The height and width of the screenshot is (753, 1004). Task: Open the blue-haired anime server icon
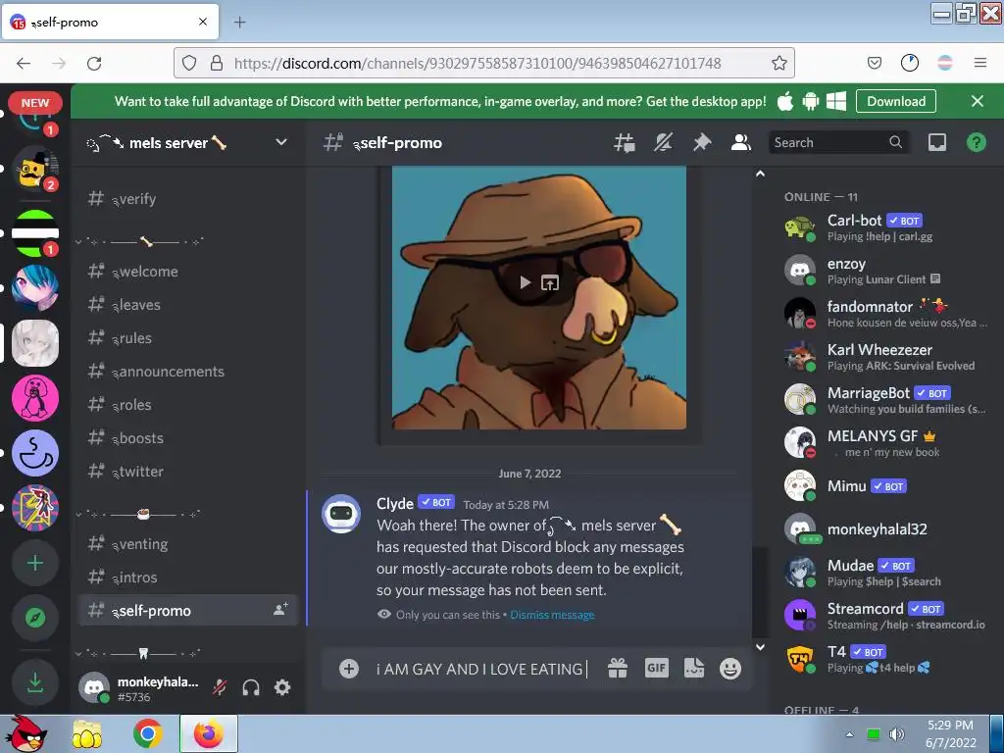(x=35, y=288)
